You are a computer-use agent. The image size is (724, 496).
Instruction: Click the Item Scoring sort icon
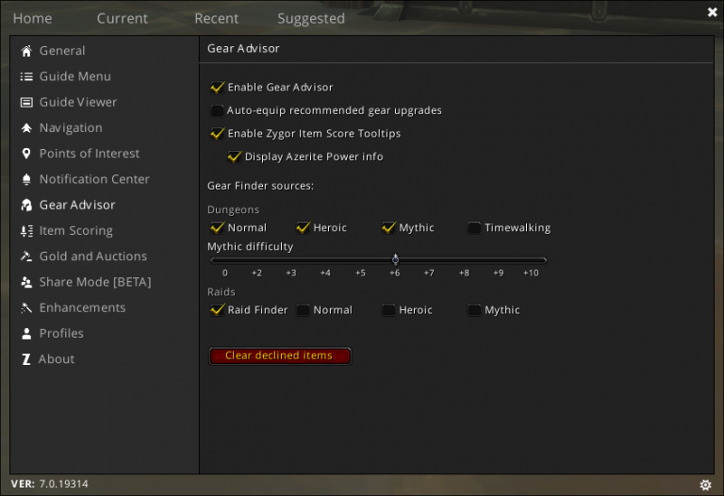26,230
